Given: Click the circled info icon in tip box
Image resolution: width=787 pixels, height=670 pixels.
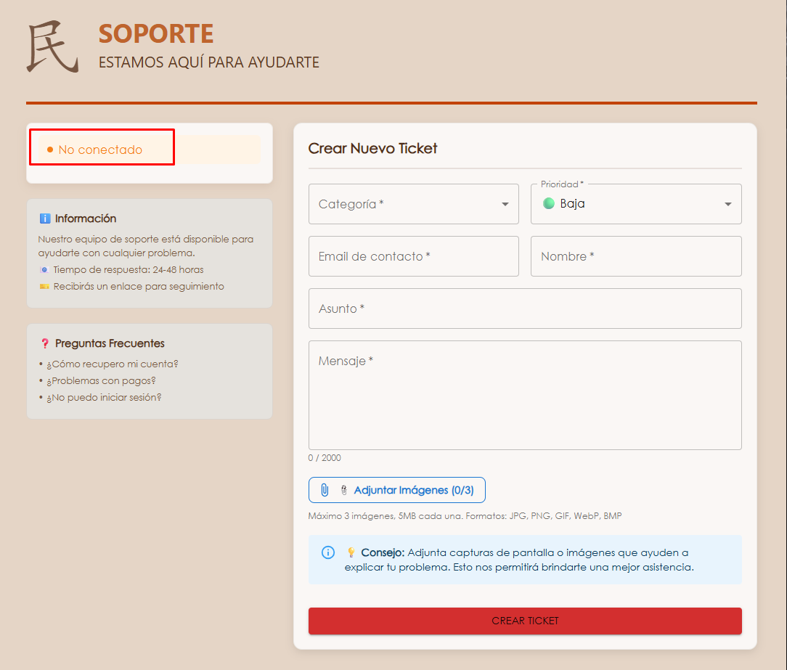Looking at the screenshot, I should point(328,552).
